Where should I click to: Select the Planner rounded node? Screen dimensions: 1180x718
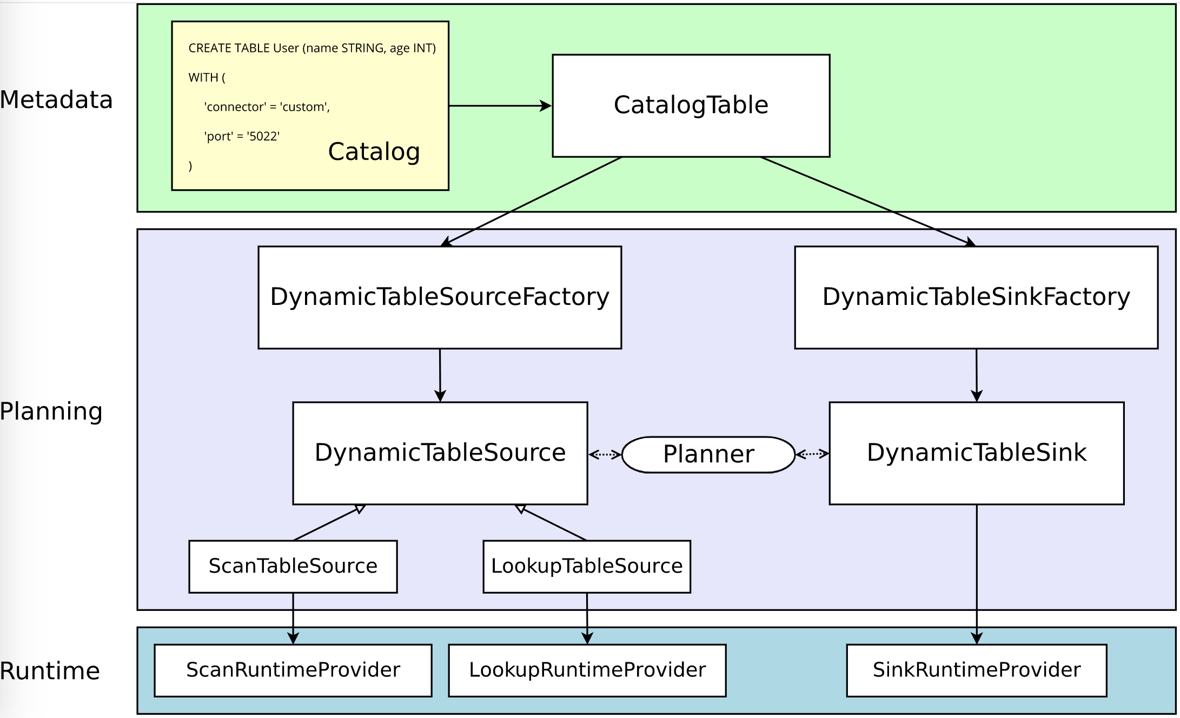click(708, 455)
